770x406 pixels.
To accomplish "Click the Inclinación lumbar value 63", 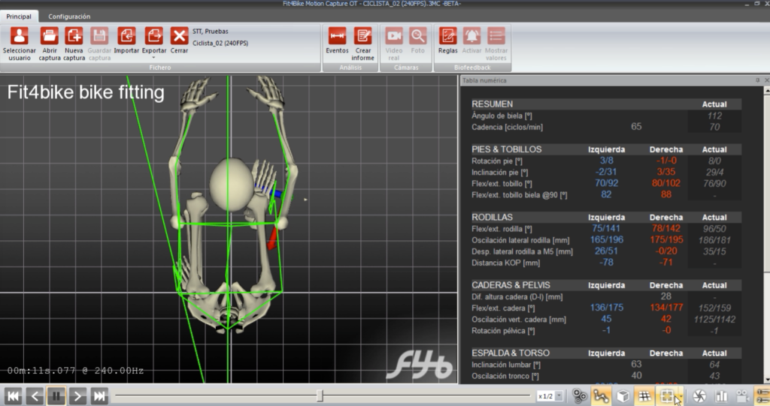I will coord(636,364).
